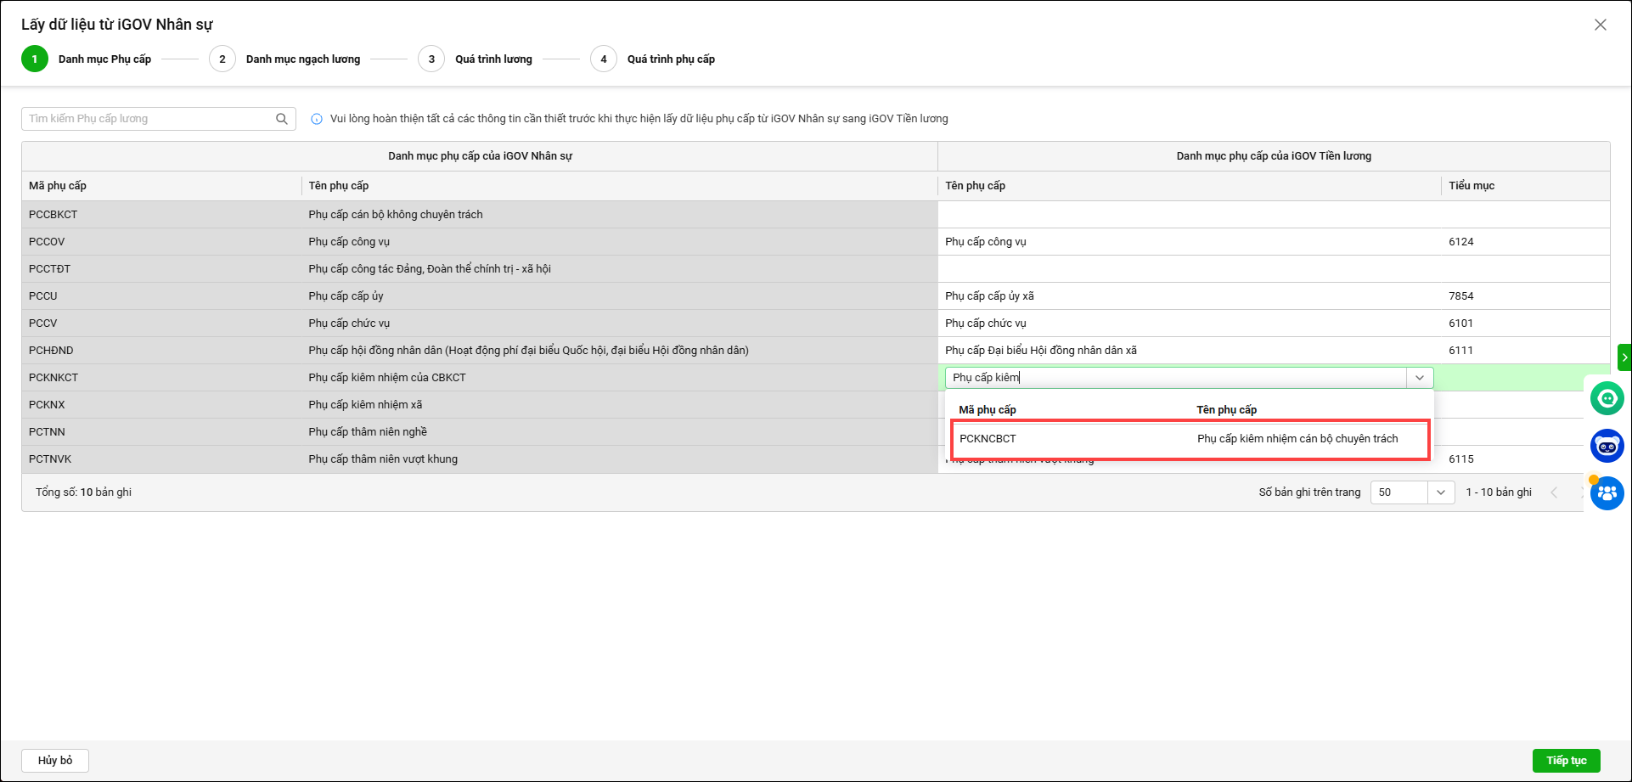Click 'Phụ cấp kiêm nhiệm của CBKCT' cell
This screenshot has width=1632, height=782.
coord(620,378)
